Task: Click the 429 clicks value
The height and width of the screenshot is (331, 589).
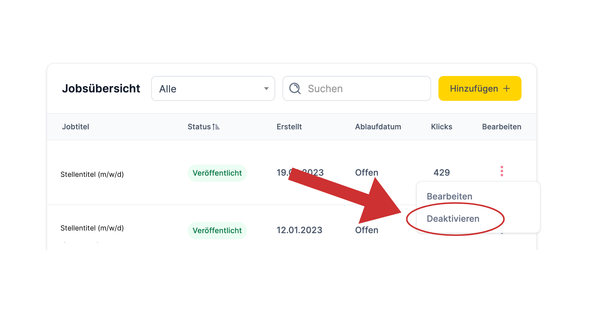Action: 441,173
